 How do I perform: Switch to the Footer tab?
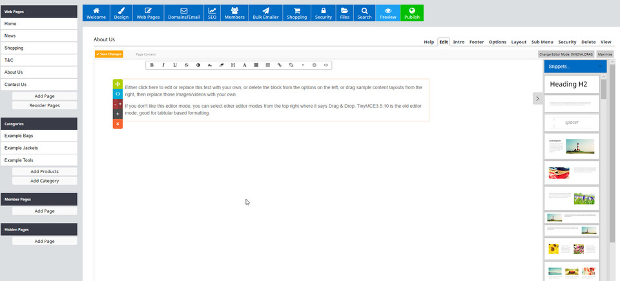click(477, 41)
